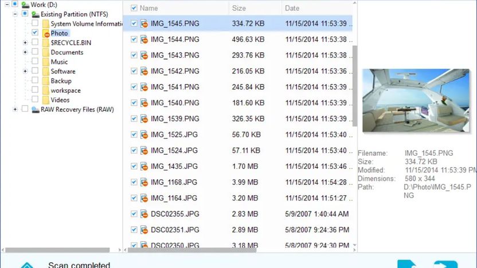Sort the file list by Name column

[148, 8]
